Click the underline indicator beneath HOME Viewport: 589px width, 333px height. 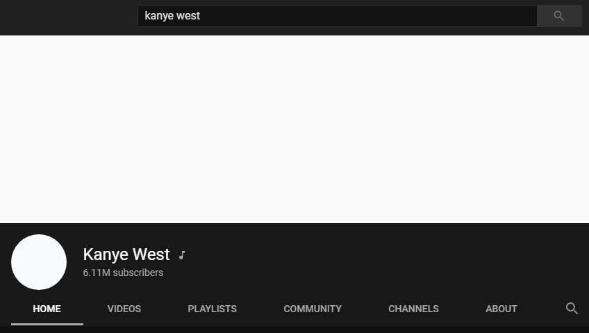47,323
